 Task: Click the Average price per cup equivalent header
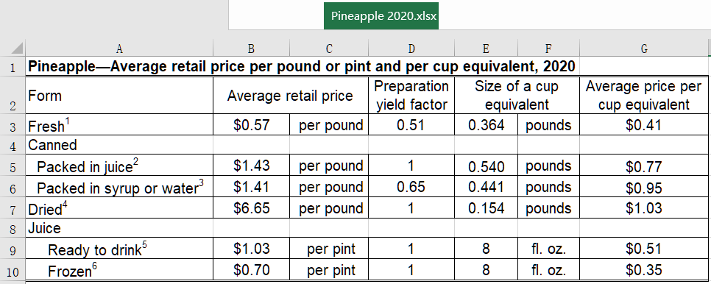coord(643,95)
